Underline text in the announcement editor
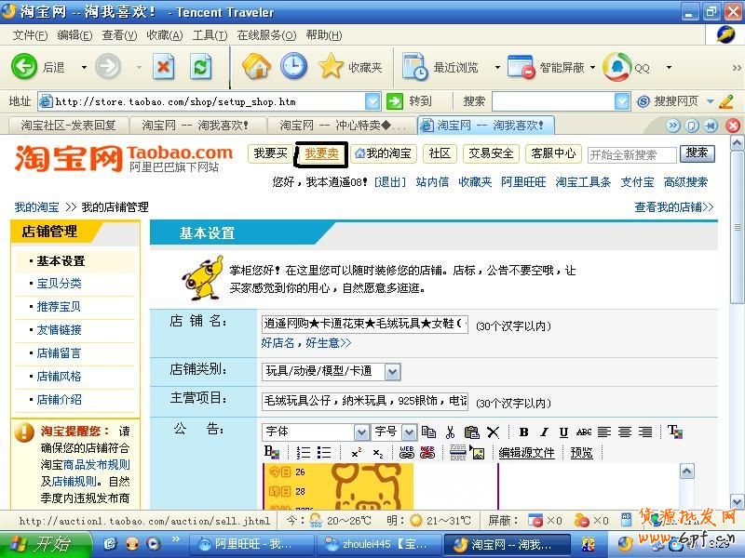Viewport: 745px width, 558px height. (x=563, y=432)
